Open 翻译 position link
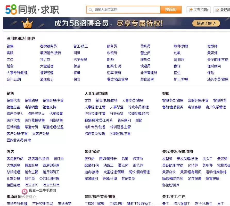Image resolution: width=230 pixels, height=206 pixels. (x=177, y=66)
